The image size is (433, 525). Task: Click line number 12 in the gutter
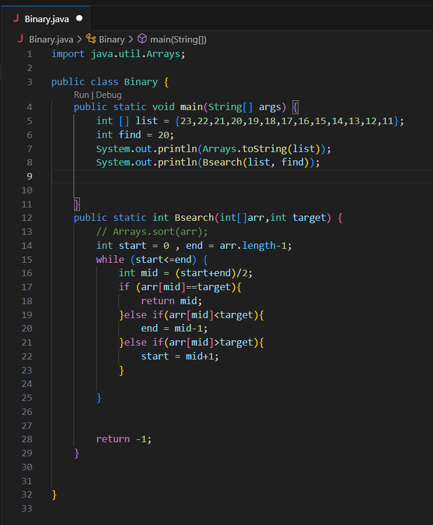coord(27,218)
